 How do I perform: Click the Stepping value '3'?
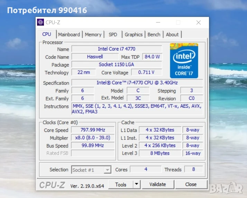(192, 90)
